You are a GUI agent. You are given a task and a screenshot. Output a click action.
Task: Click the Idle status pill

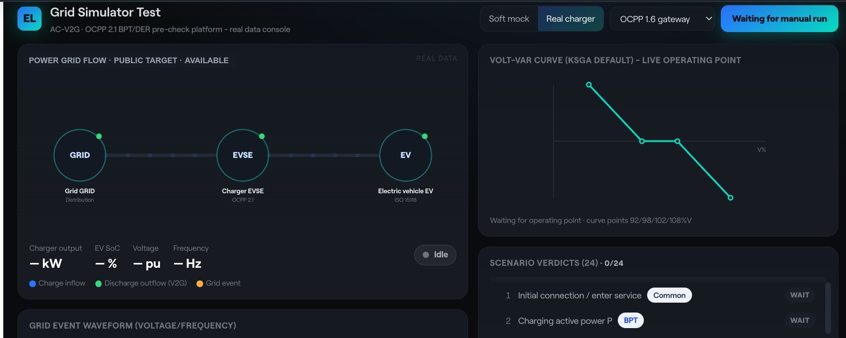[435, 255]
